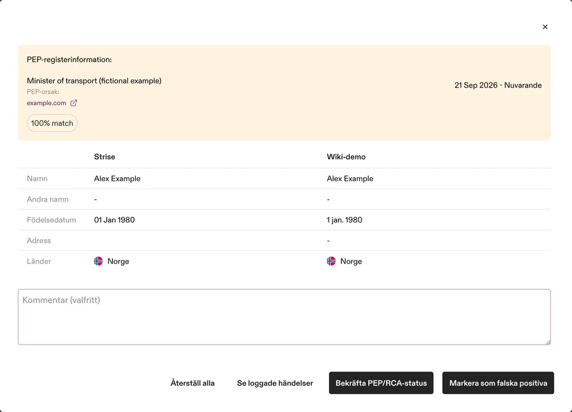This screenshot has width=572, height=412.
Task: Click the Andra namn row label
Action: 48,199
